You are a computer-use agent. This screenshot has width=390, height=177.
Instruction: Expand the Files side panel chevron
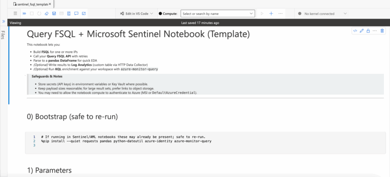pyautogui.click(x=3, y=21)
